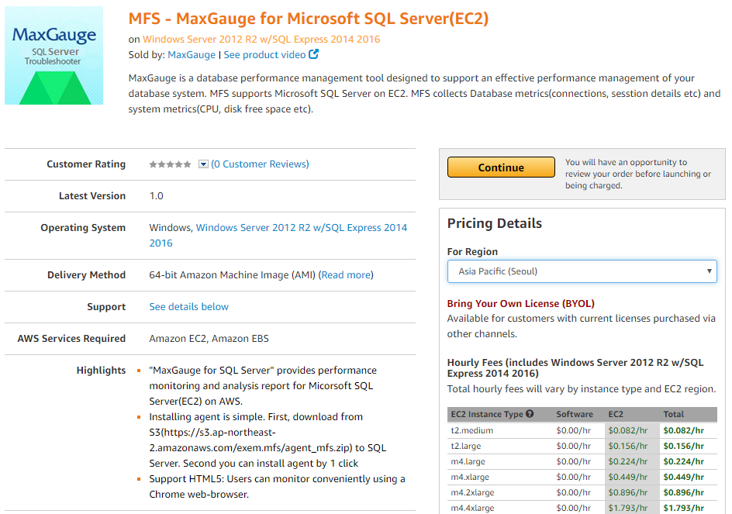Click the Bring Your Own License (BYOL) heading
Screen dimensions: 732x514
520,303
